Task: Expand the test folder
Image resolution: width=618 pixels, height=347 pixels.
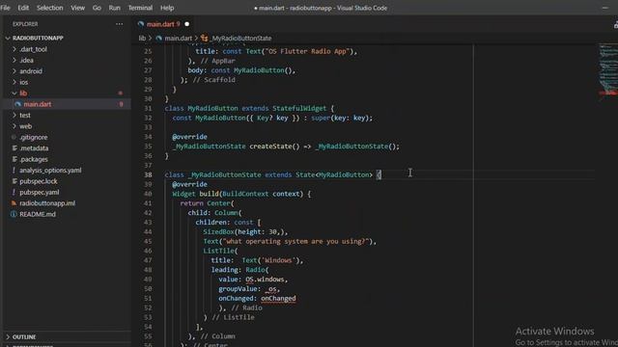Action: coord(25,116)
